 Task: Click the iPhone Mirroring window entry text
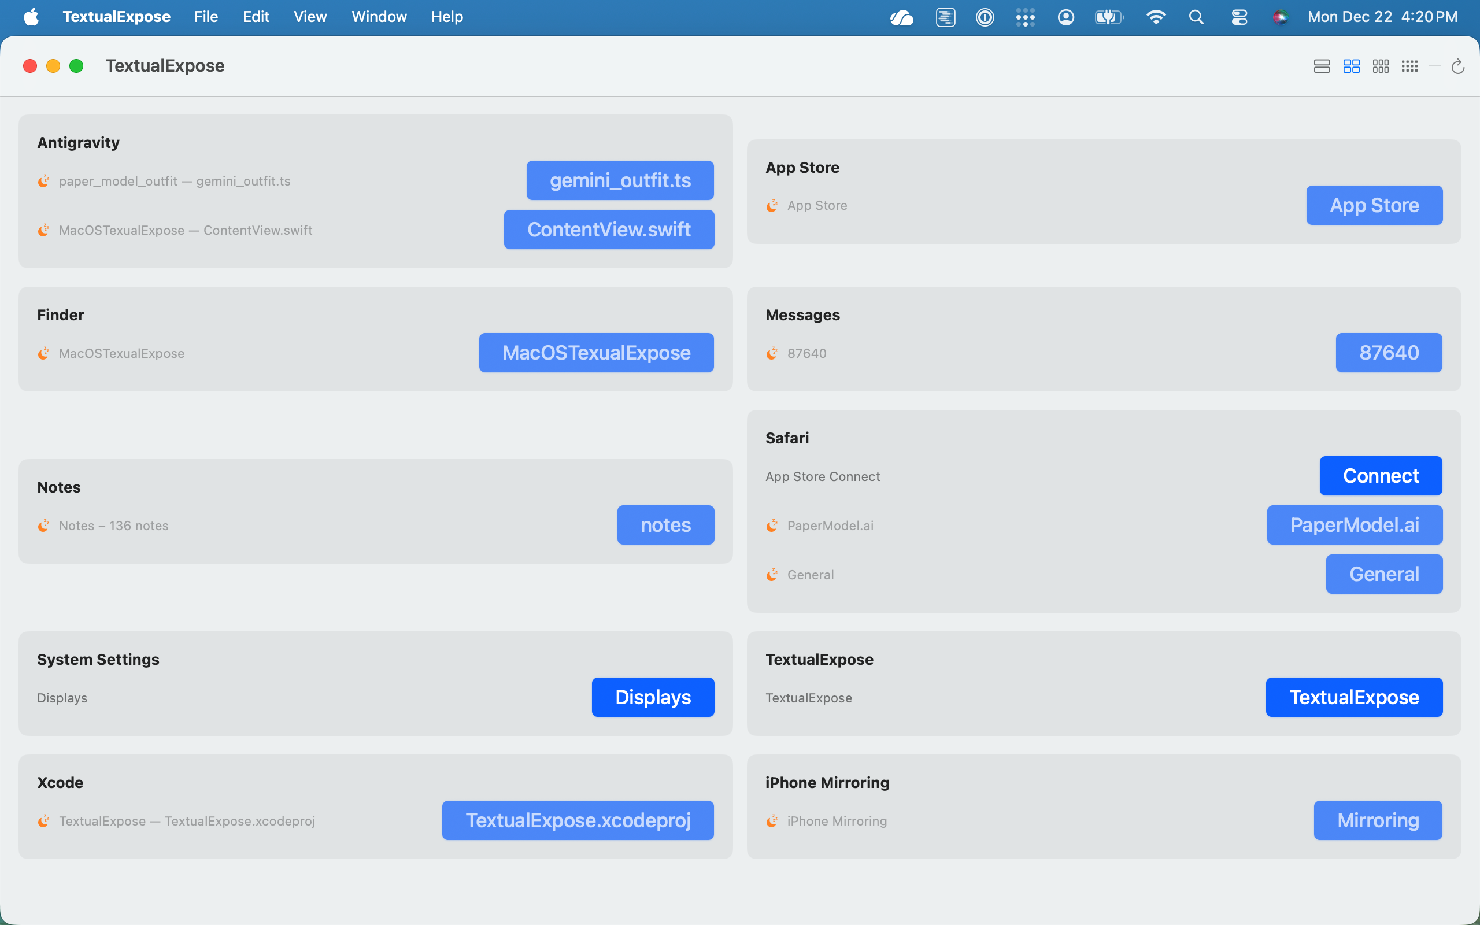(x=837, y=821)
